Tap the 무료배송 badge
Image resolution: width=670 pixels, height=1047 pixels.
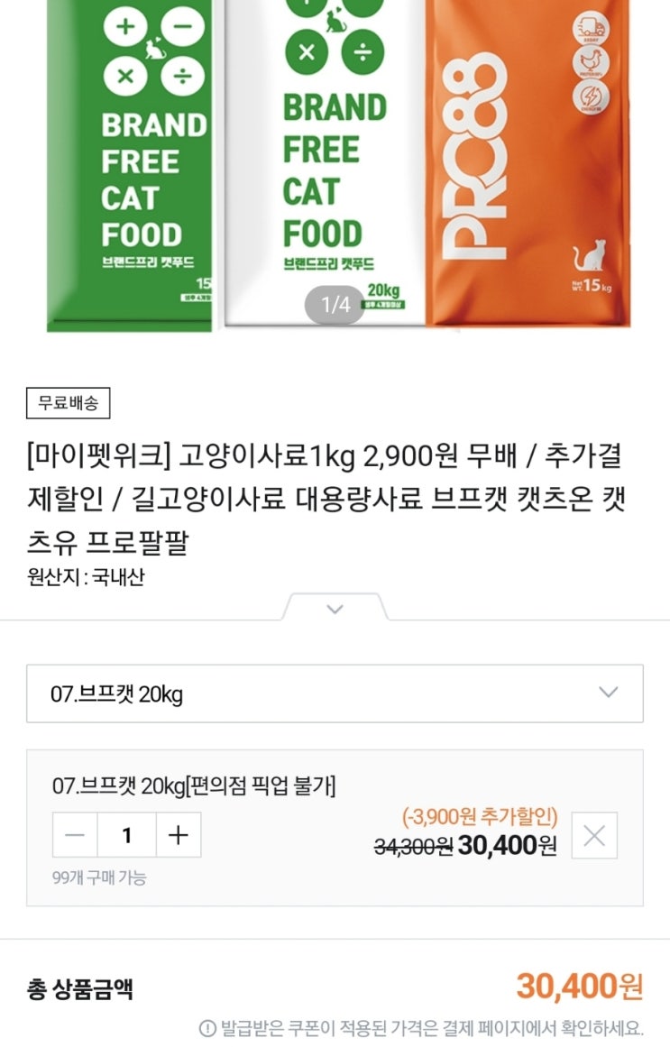[x=69, y=403]
